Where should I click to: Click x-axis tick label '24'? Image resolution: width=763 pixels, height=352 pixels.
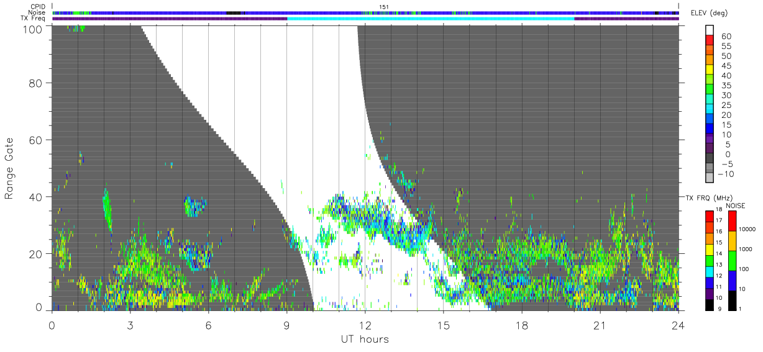678,326
